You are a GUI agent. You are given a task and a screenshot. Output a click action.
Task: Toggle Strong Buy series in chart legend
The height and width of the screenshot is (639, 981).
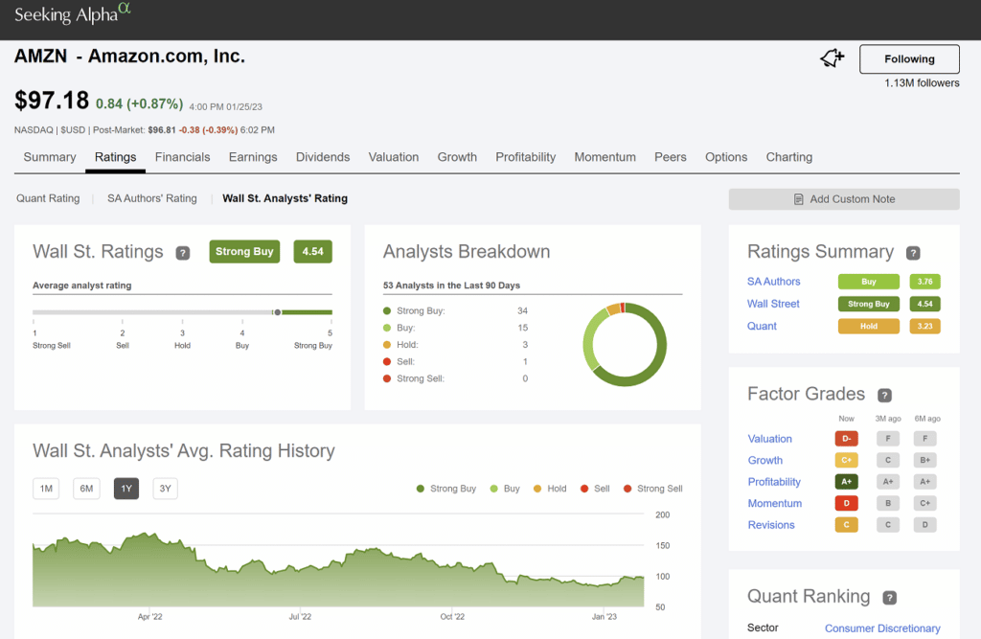(x=445, y=489)
